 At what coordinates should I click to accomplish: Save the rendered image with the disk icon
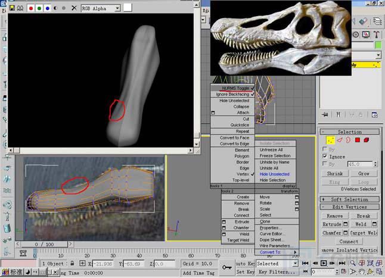coord(12,8)
